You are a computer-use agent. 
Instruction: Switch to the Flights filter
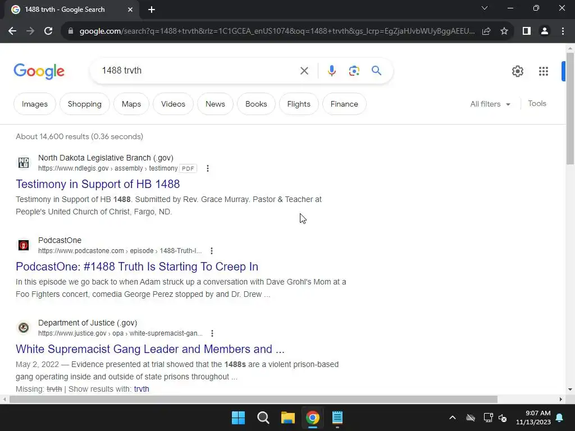(299, 104)
